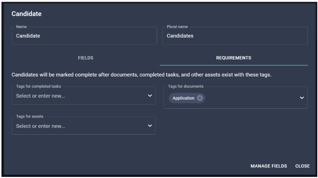Click the requirements description text
Image resolution: width=318 pixels, height=178 pixels.
click(141, 75)
